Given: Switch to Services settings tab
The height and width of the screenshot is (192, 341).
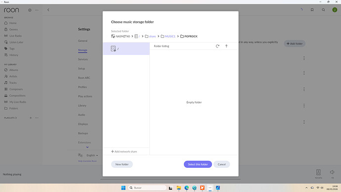Looking at the screenshot, I should pyautogui.click(x=83, y=59).
